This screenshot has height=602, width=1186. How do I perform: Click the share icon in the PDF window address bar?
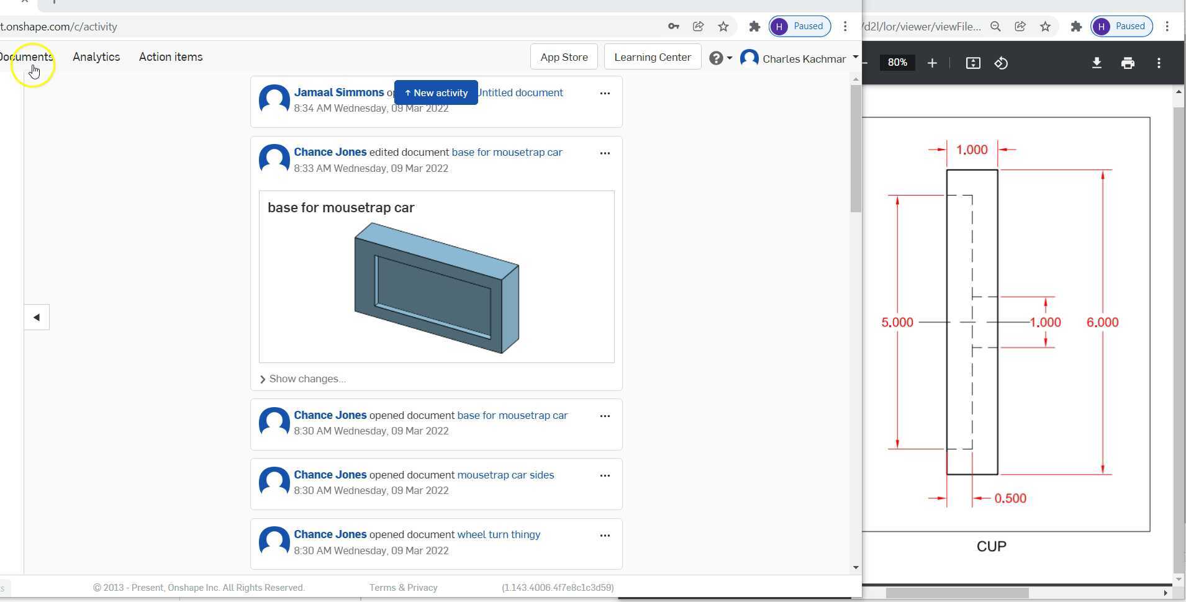pyautogui.click(x=1020, y=26)
